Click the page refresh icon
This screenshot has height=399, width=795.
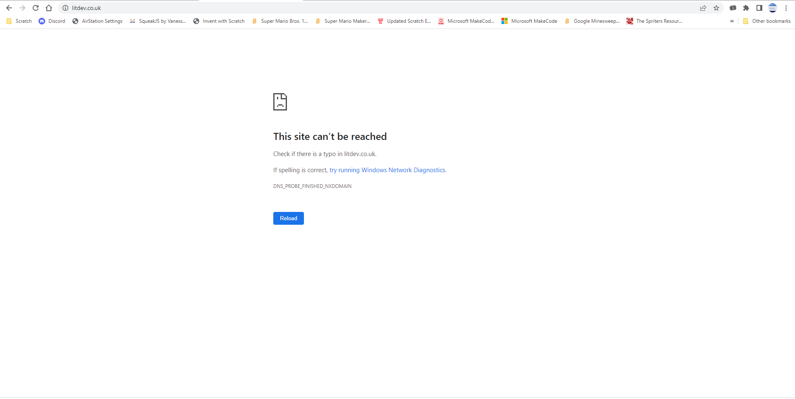(36, 7)
